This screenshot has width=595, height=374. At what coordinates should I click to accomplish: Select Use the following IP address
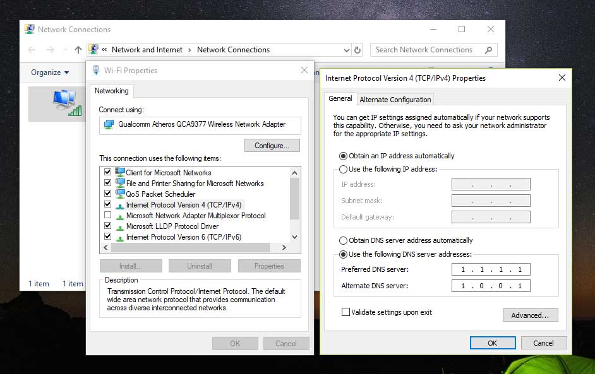coord(343,169)
